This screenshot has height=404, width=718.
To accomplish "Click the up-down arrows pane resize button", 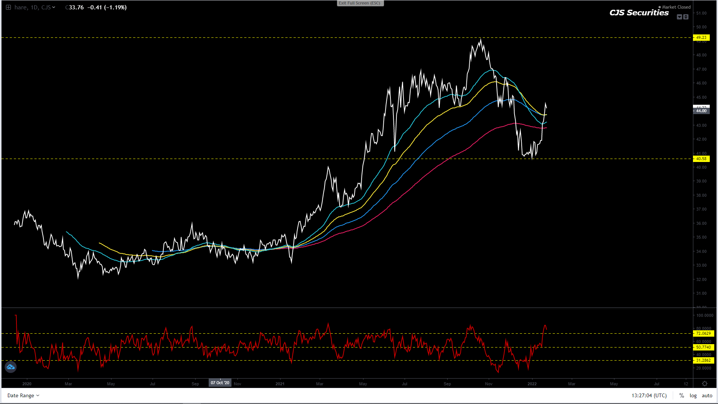I will [x=686, y=17].
